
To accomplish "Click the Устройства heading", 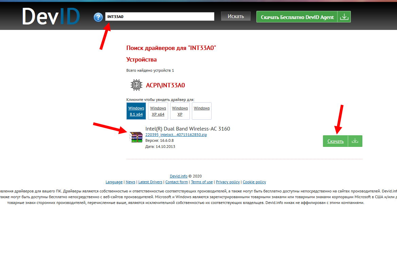I will 142,59.
